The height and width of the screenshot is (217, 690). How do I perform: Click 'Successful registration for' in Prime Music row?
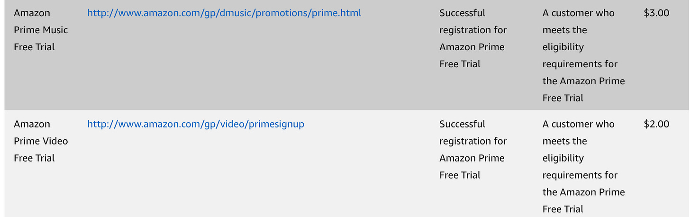pos(473,21)
